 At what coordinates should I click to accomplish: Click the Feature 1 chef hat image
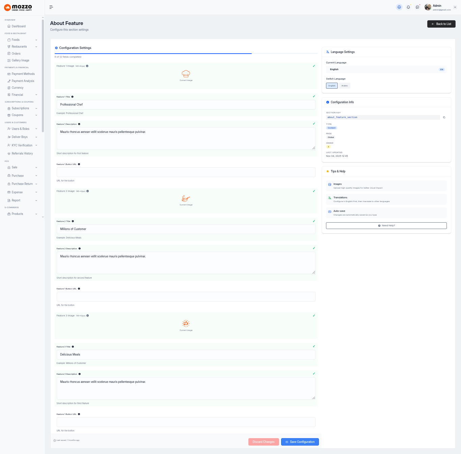coord(186,74)
